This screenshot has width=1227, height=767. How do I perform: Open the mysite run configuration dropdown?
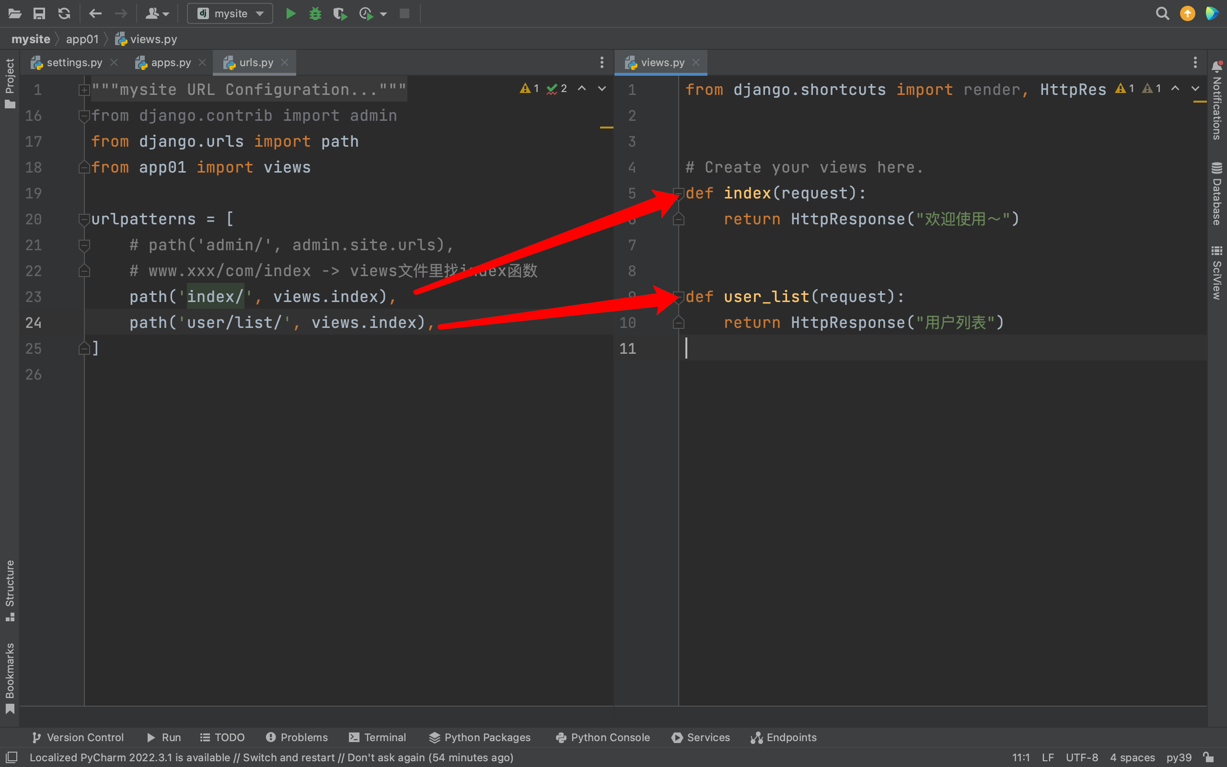[x=230, y=14]
